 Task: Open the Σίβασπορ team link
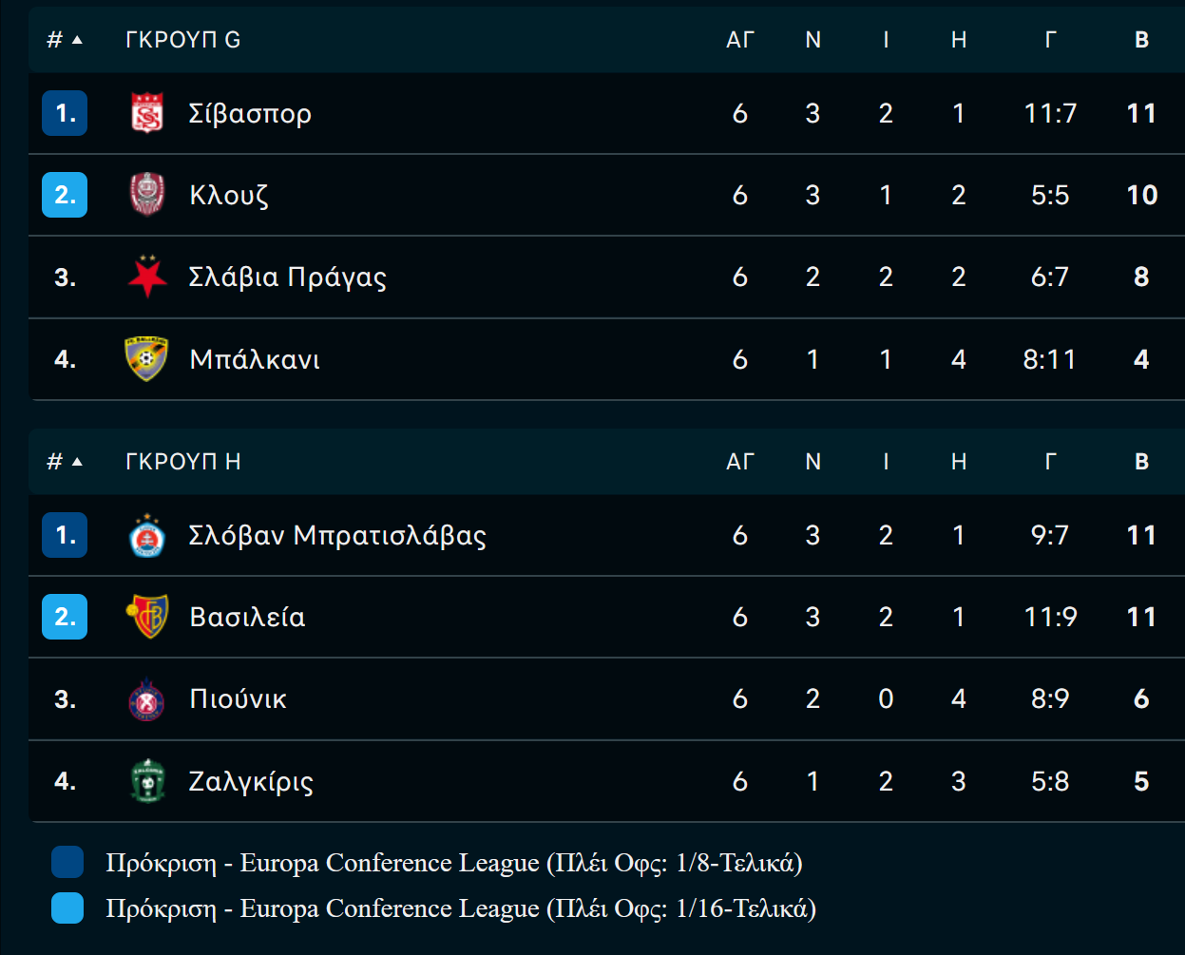[x=250, y=114]
